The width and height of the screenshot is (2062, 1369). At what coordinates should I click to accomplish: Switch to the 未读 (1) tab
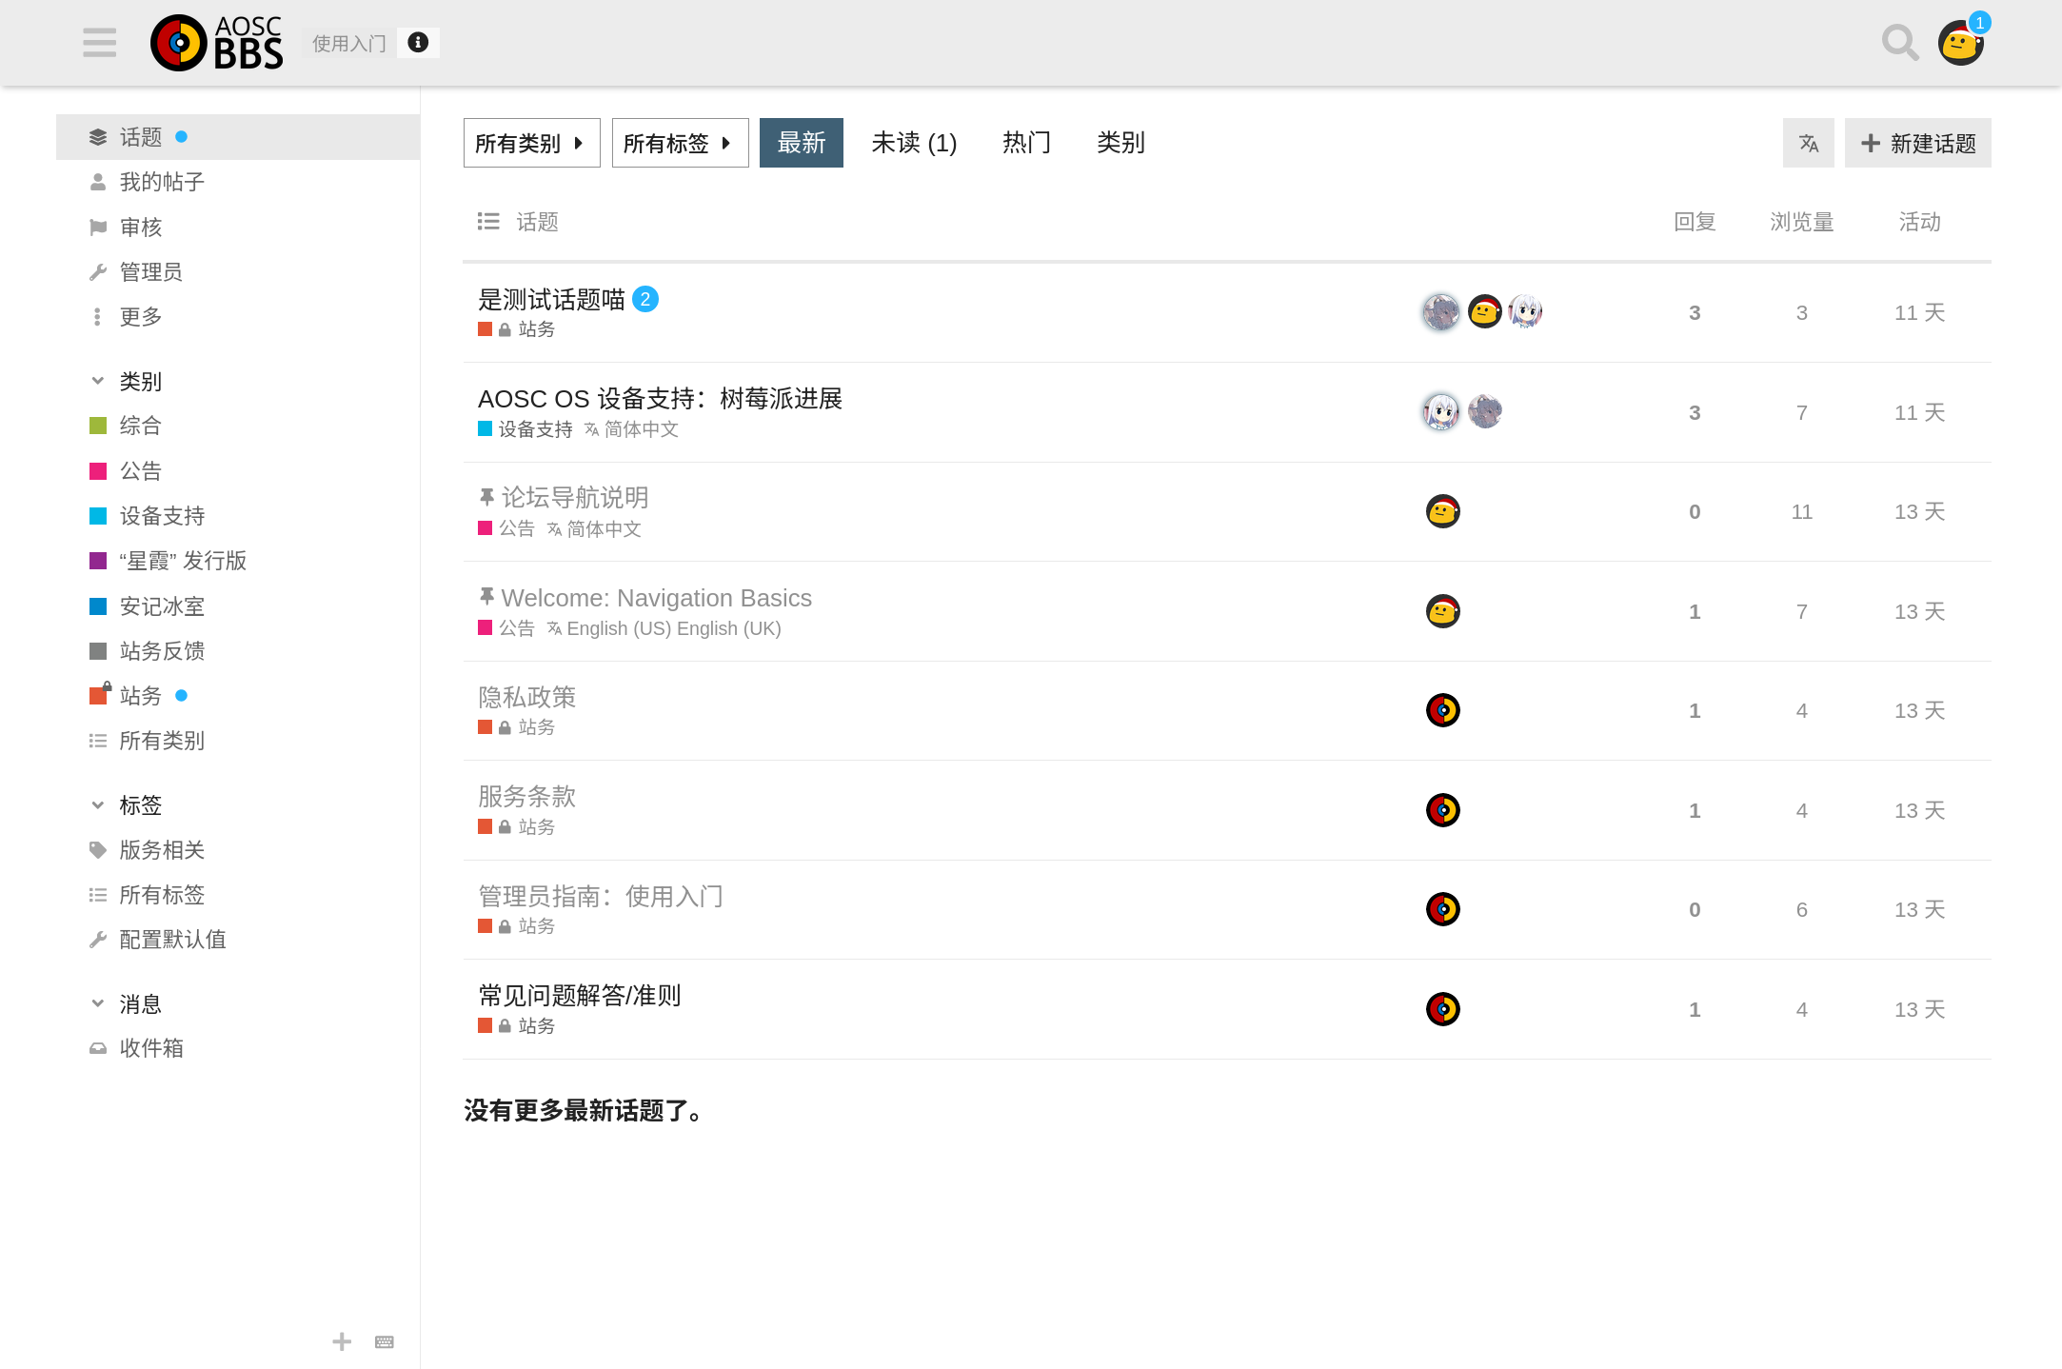[x=914, y=144]
